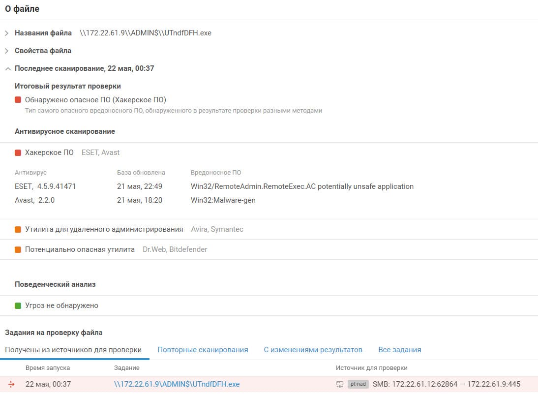Expand the Названия файла section chevron
Screen dimensions: 538x397
point(6,33)
